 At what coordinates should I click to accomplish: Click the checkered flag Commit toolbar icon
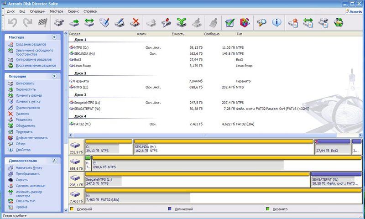[43, 22]
